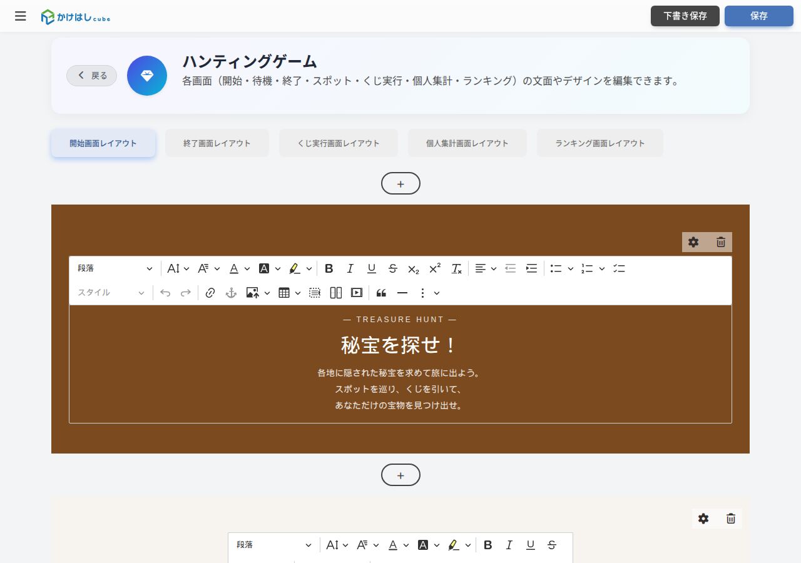This screenshot has height=563, width=801.
Task: Open font size dropdown in brown block
Action: pos(178,268)
